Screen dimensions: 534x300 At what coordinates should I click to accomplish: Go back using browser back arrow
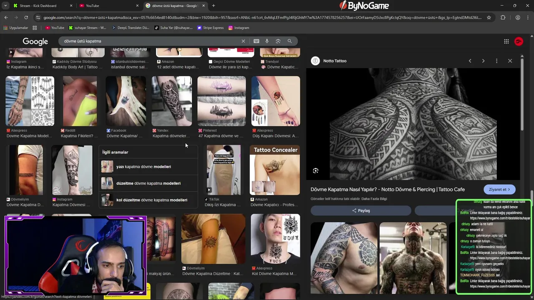click(x=6, y=17)
